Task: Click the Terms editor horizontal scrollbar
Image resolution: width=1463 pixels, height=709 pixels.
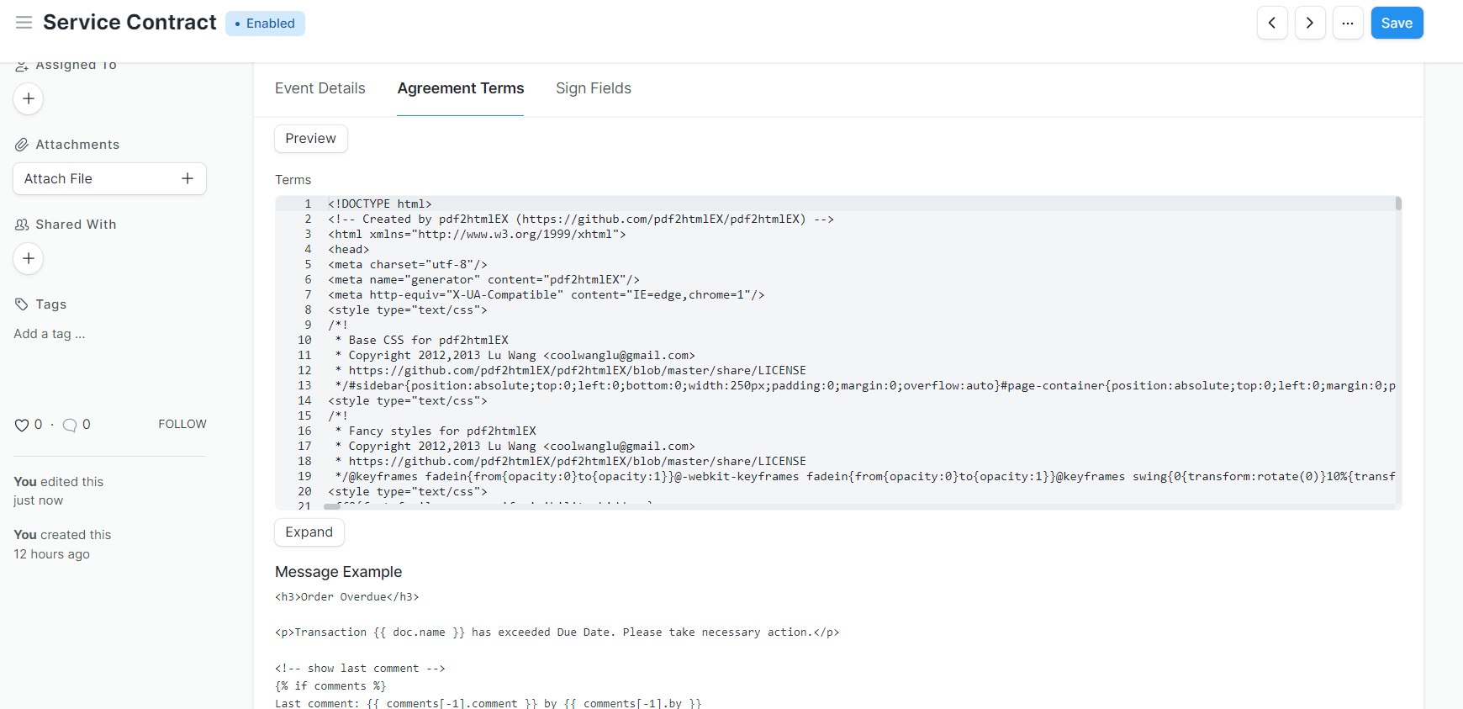Action: (332, 506)
